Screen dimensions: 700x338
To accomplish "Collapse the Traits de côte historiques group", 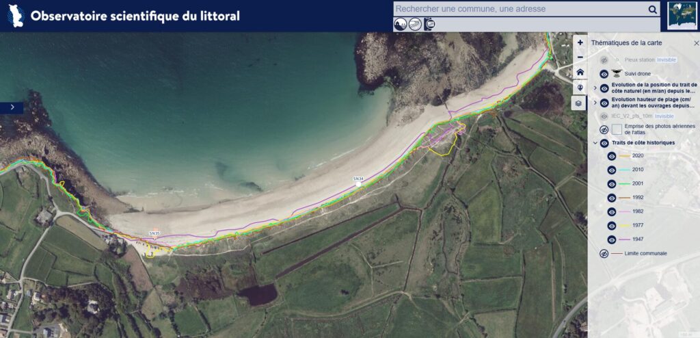I will (x=595, y=143).
